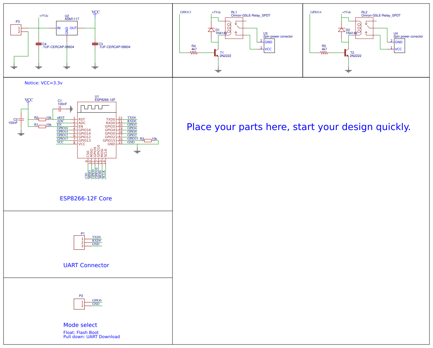Select transistor T1 symbol

[216, 53]
